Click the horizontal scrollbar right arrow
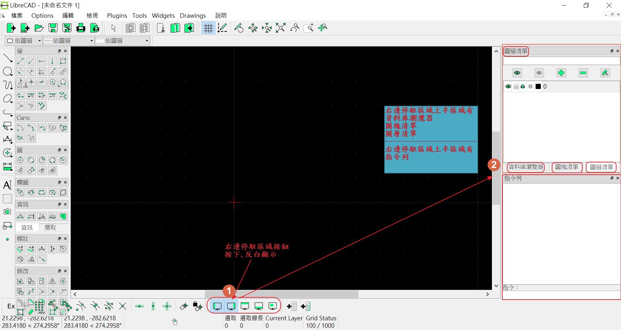621x330 pixels. click(487, 294)
